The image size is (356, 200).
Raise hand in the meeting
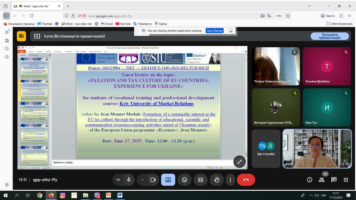point(217,180)
